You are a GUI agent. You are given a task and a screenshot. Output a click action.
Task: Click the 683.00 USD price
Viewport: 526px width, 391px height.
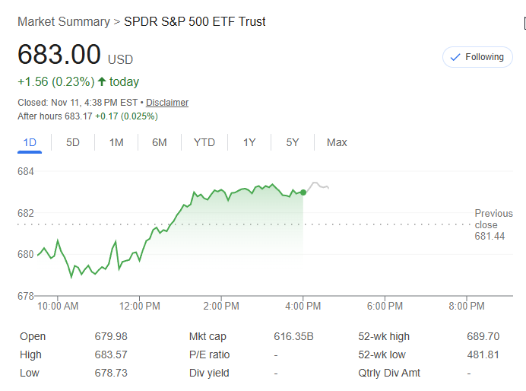75,56
